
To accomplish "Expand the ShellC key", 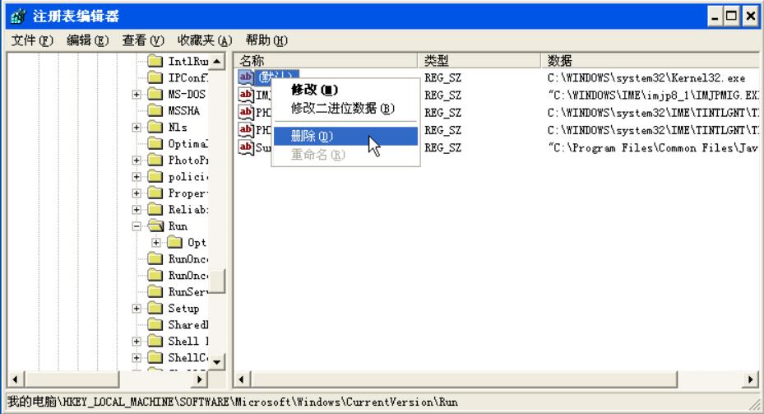I will click(137, 358).
